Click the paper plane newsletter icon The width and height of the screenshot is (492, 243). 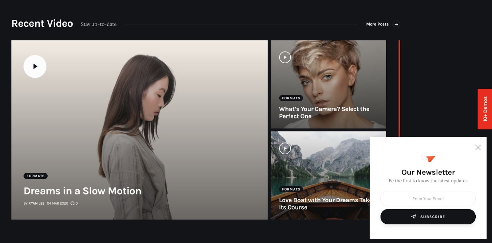coord(428,158)
